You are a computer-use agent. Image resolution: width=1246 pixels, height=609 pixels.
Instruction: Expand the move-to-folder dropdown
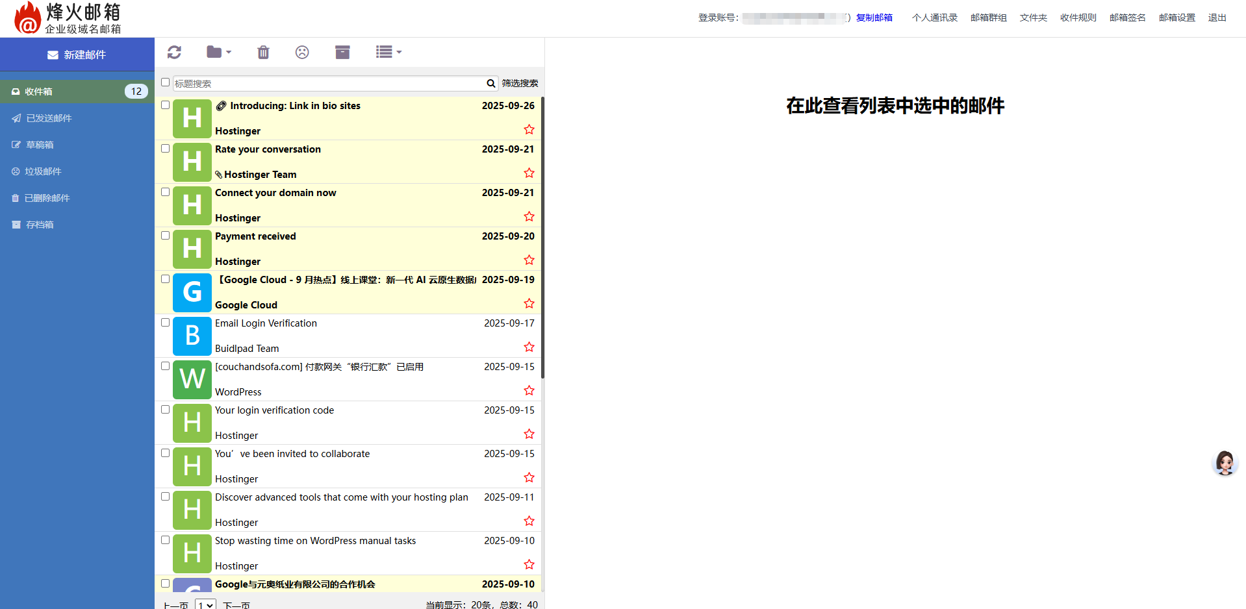(x=219, y=53)
